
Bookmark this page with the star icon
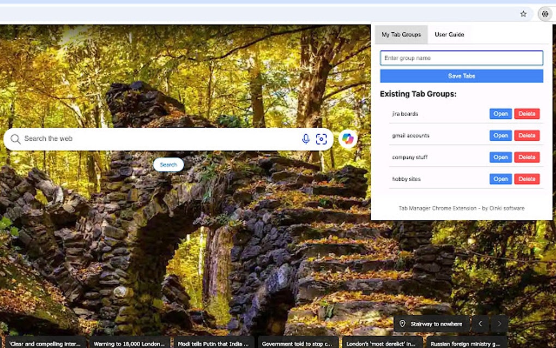[522, 14]
